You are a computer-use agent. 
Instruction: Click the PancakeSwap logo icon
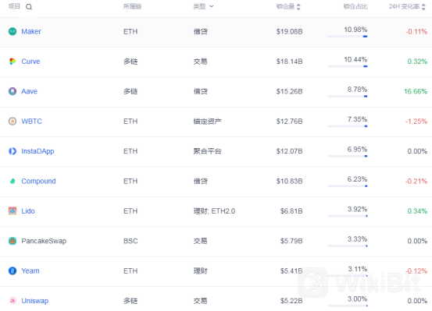pos(12,241)
